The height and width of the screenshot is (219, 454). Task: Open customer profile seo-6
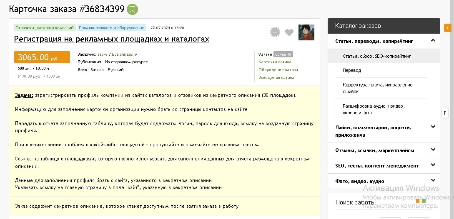[103, 54]
